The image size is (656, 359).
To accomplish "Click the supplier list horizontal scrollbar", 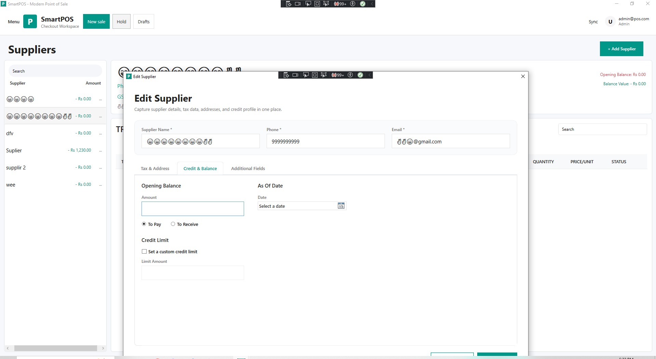I will tap(55, 348).
